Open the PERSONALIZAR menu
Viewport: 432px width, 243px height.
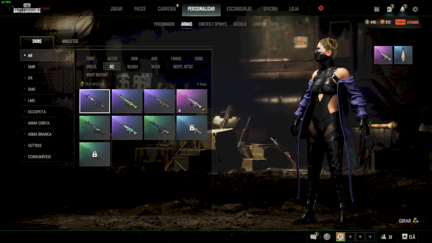201,9
